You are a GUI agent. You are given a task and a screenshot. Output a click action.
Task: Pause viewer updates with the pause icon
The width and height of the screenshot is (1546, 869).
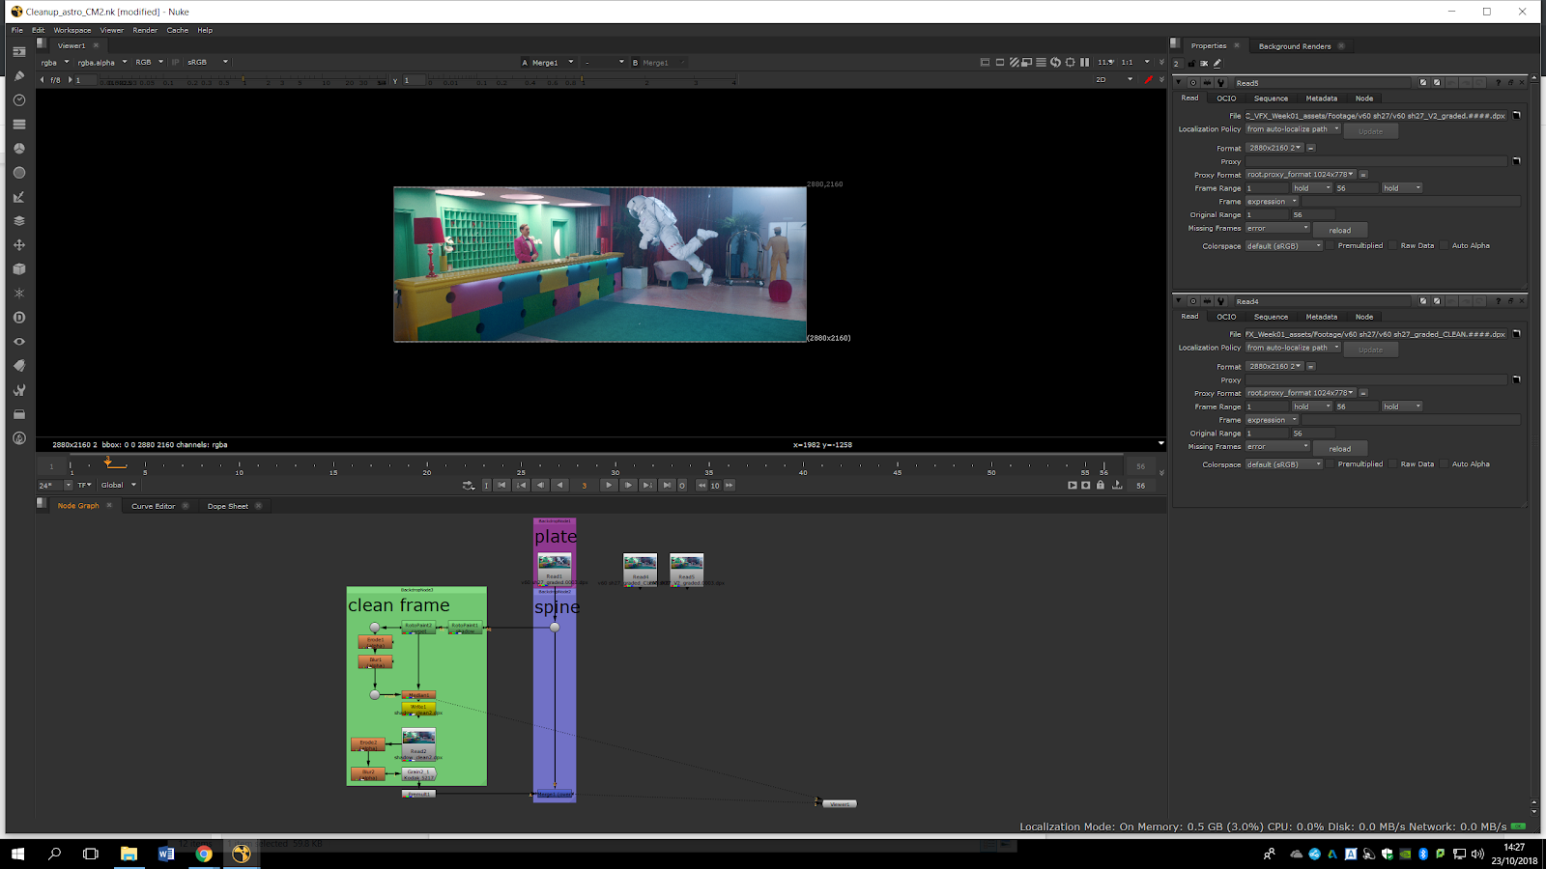click(x=1084, y=63)
